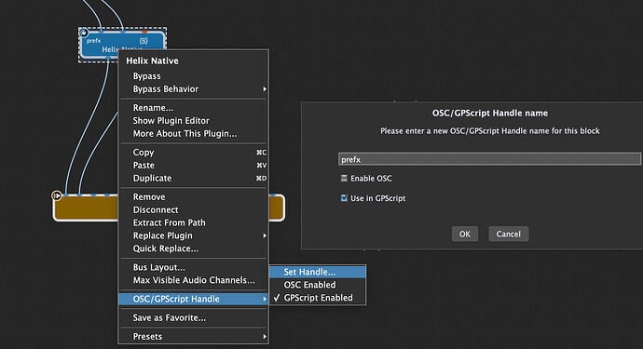Toggle OSC Enabled in the submenu

[x=318, y=285]
